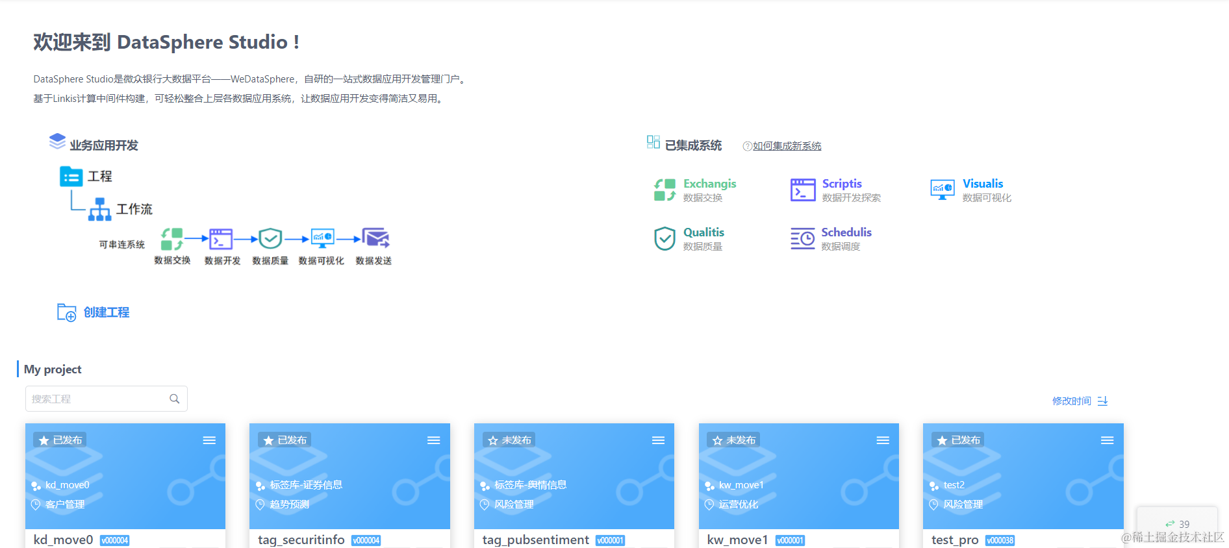The image size is (1229, 548).
Task: Open the Schedulis system link
Action: tap(846, 232)
